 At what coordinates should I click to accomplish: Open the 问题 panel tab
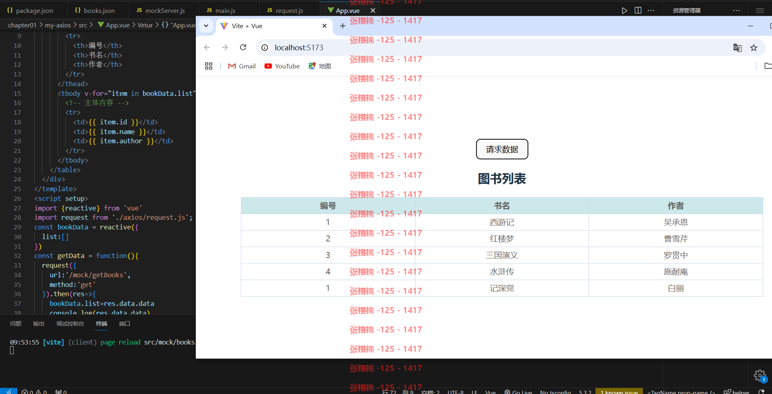coord(16,324)
